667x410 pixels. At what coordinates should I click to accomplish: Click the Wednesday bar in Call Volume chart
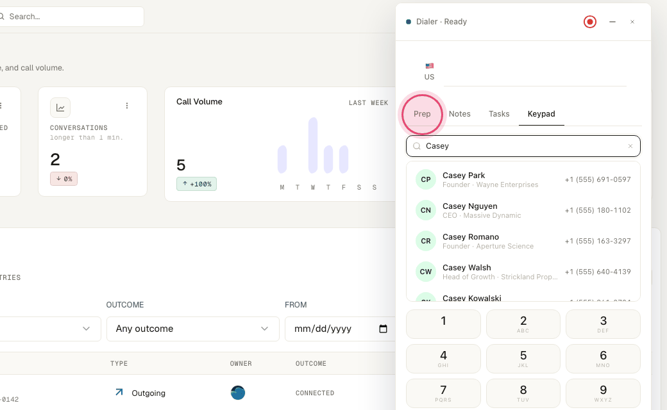click(x=313, y=145)
